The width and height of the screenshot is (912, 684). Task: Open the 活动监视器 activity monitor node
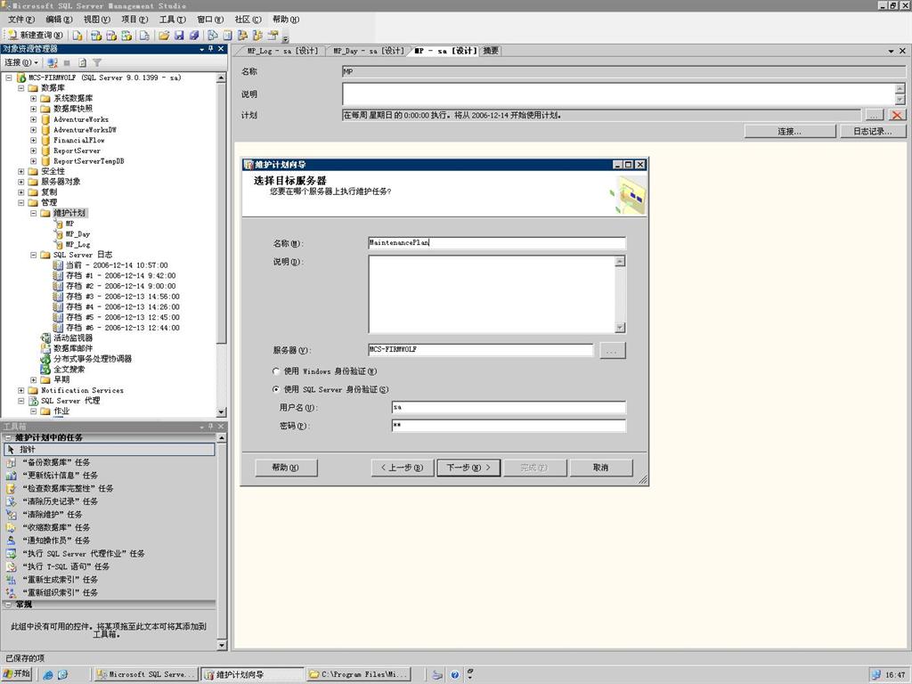pyautogui.click(x=73, y=338)
